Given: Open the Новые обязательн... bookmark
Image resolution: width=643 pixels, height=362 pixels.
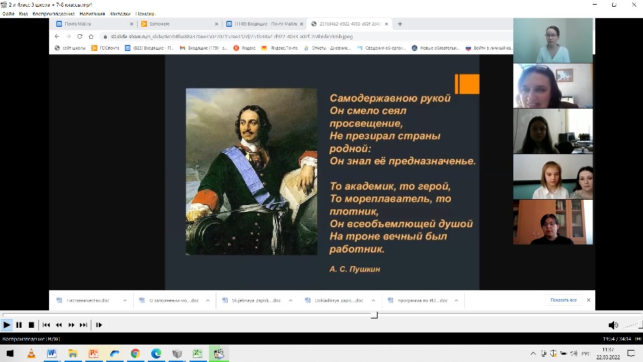Looking at the screenshot, I should coord(436,48).
